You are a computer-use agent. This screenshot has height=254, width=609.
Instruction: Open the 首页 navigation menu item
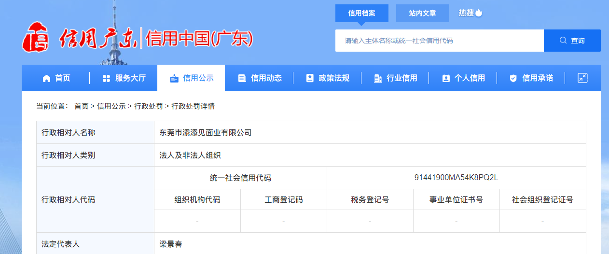pos(56,78)
